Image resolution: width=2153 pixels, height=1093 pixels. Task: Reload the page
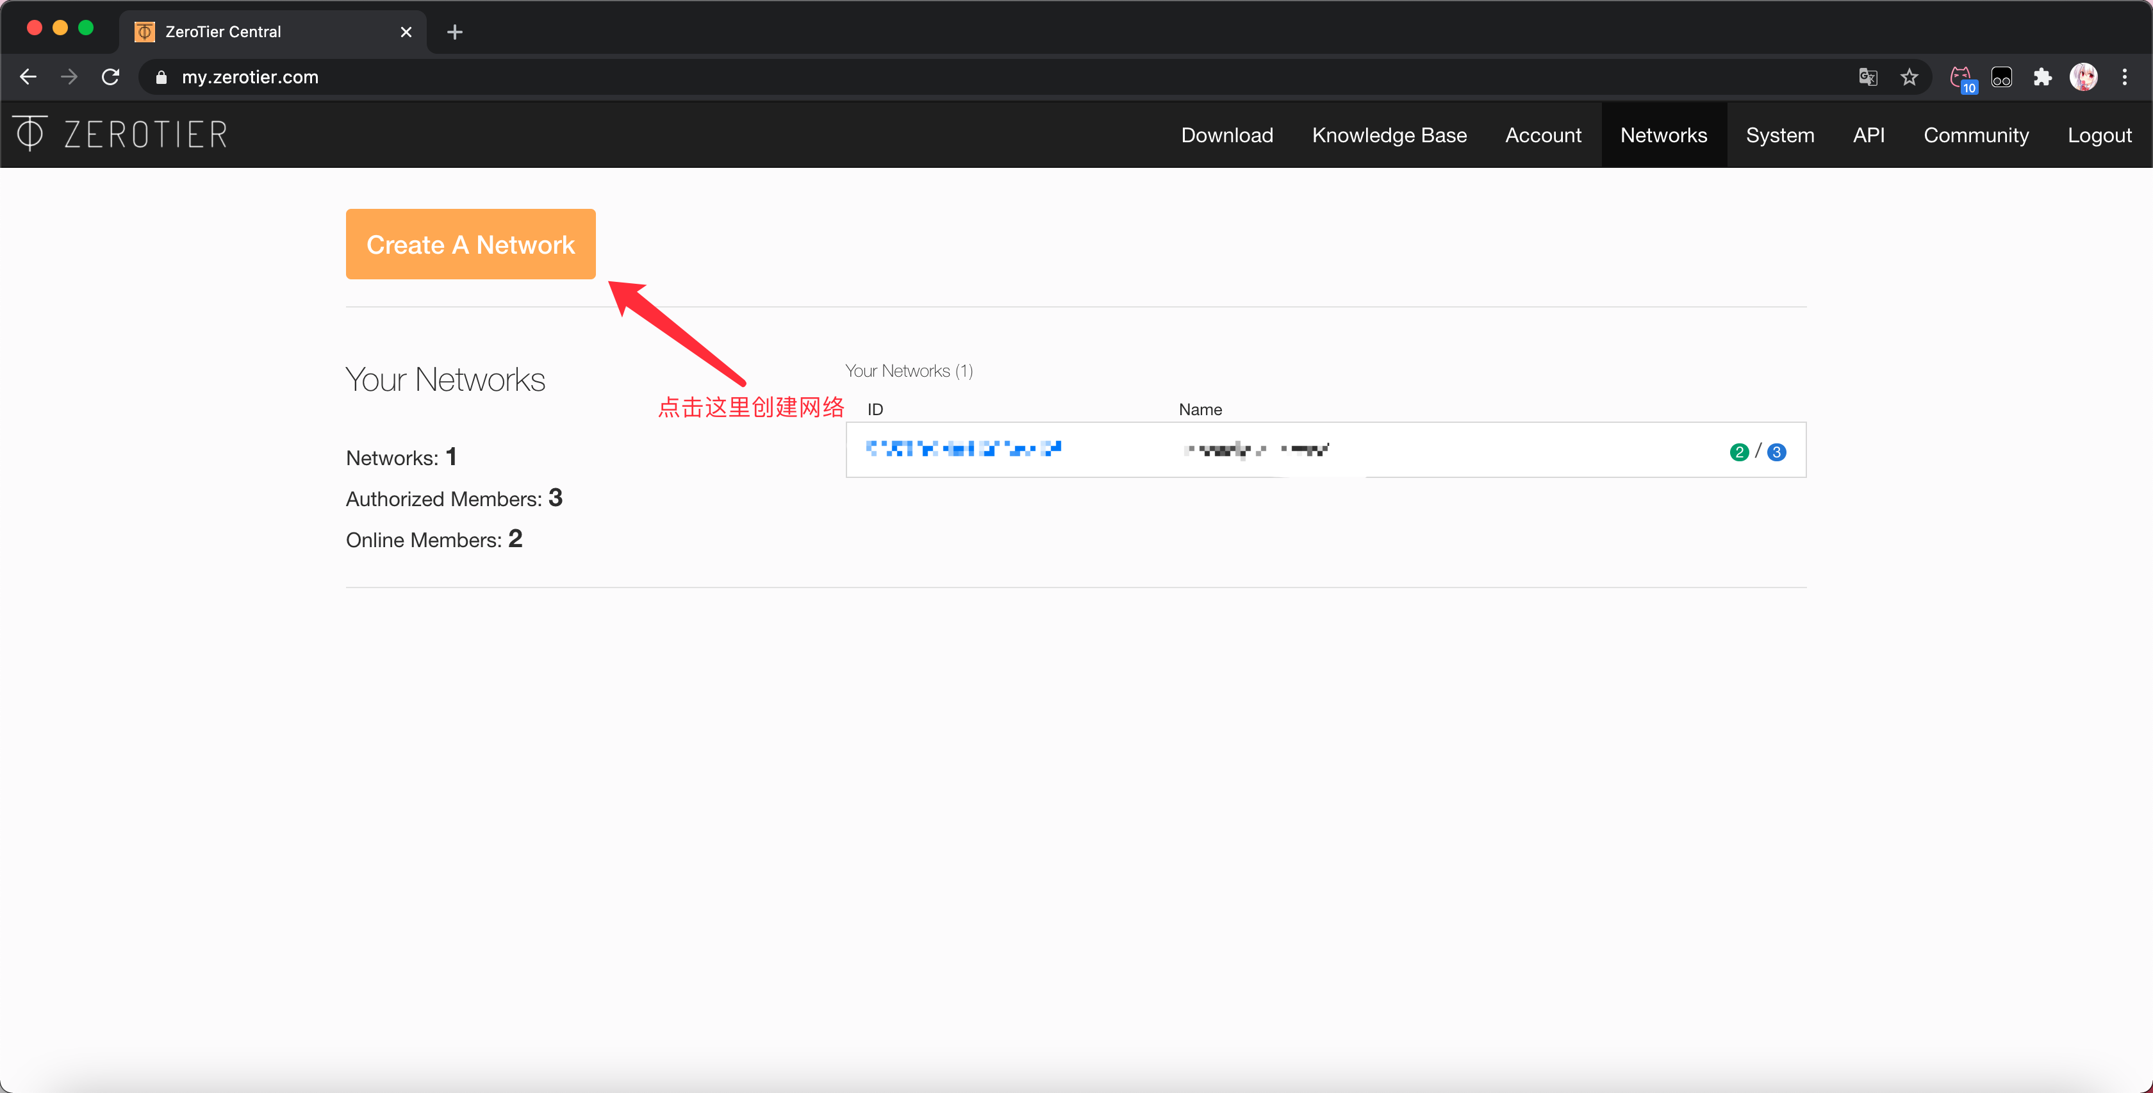pyautogui.click(x=110, y=77)
